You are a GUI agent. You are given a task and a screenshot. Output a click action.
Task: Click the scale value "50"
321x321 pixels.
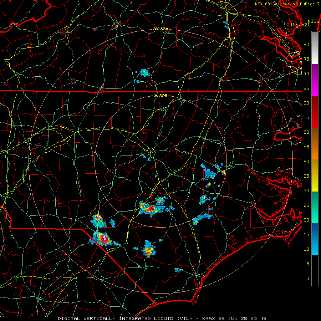(x=306, y=132)
